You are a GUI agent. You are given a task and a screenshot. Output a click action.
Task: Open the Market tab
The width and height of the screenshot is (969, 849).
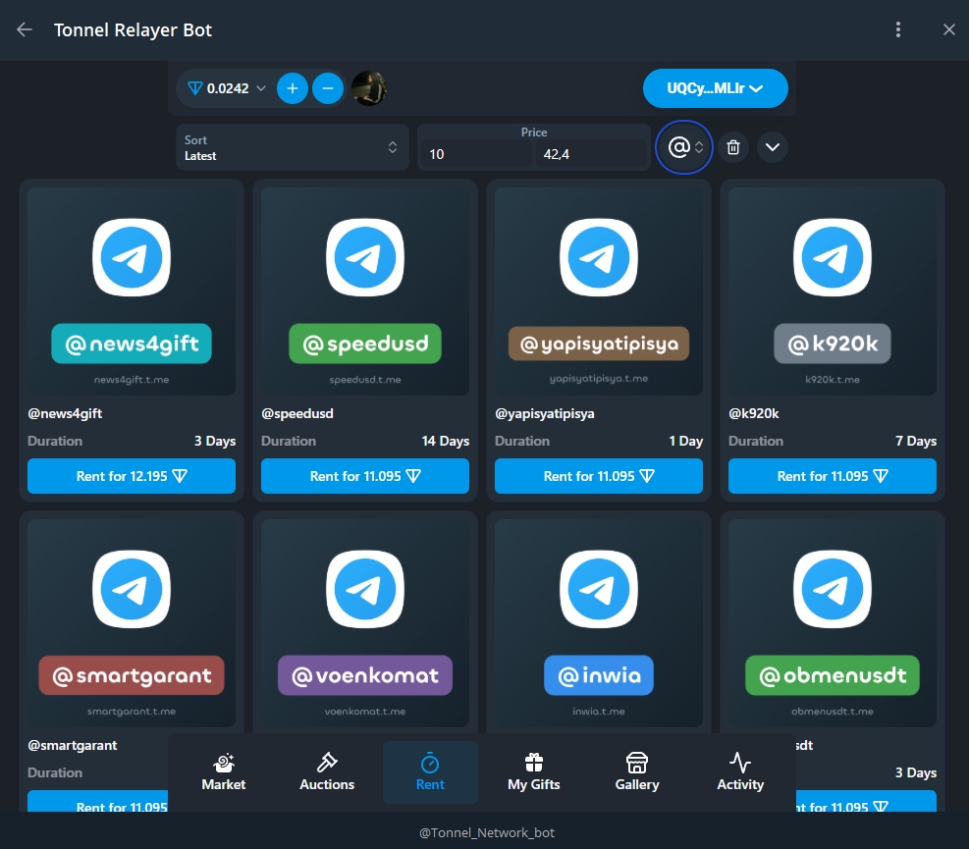[x=224, y=772]
